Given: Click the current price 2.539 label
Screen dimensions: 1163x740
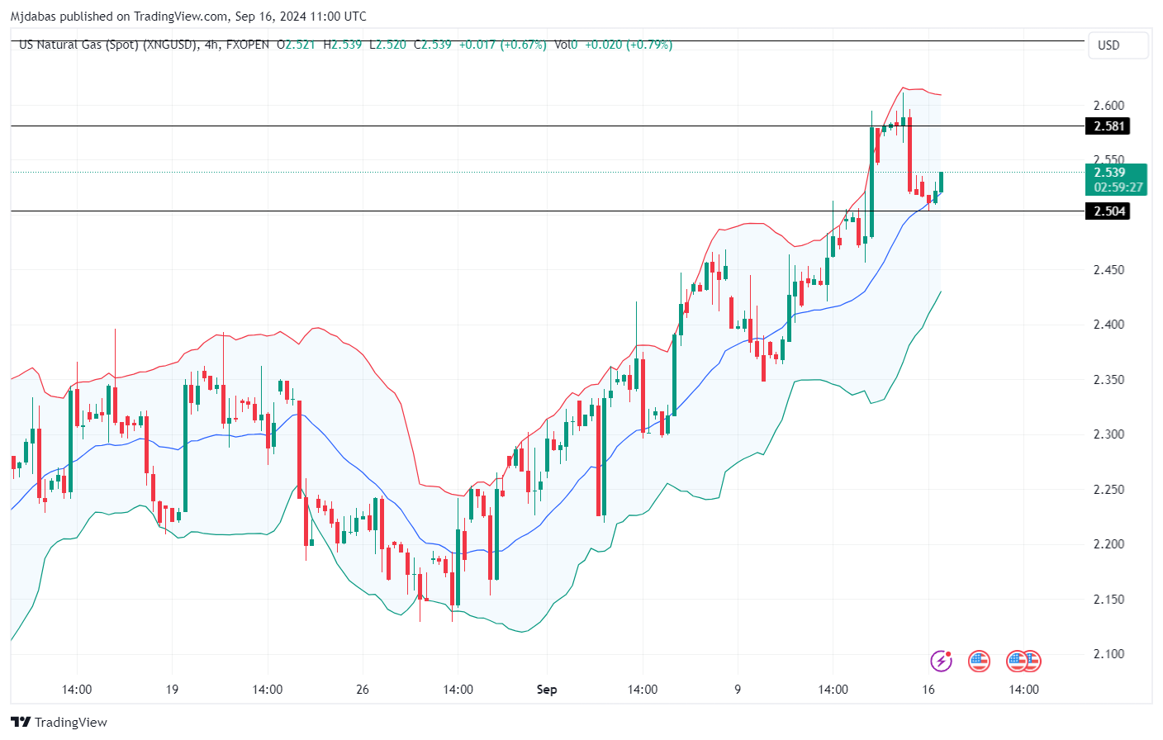Looking at the screenshot, I should (x=1109, y=173).
